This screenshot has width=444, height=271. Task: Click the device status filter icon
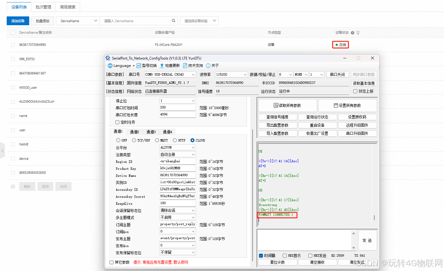tap(358, 33)
